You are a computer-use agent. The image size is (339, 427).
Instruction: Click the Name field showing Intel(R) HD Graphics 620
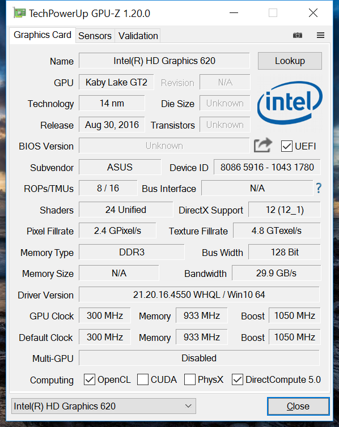tap(164, 61)
